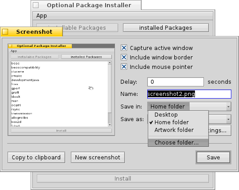This screenshot has width=239, height=190.
Task: Click the checkmark icon beside Home folder
Action: pyautogui.click(x=151, y=122)
